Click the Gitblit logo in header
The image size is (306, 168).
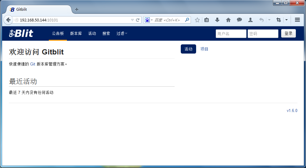pyautogui.click(x=21, y=33)
